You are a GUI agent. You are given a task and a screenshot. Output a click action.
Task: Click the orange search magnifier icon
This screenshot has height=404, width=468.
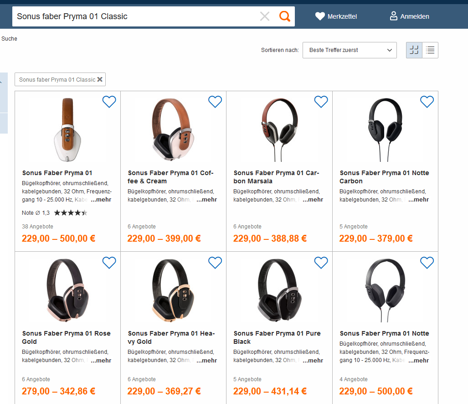285,16
